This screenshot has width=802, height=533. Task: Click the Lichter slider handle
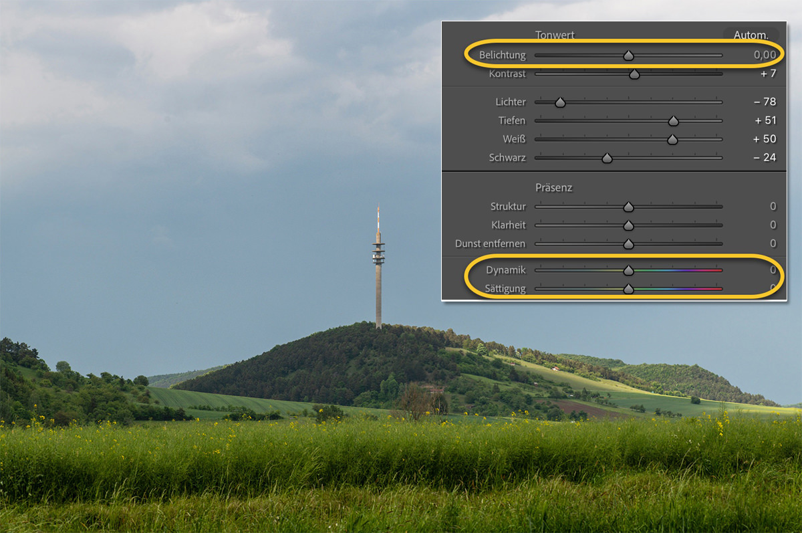[x=560, y=103]
